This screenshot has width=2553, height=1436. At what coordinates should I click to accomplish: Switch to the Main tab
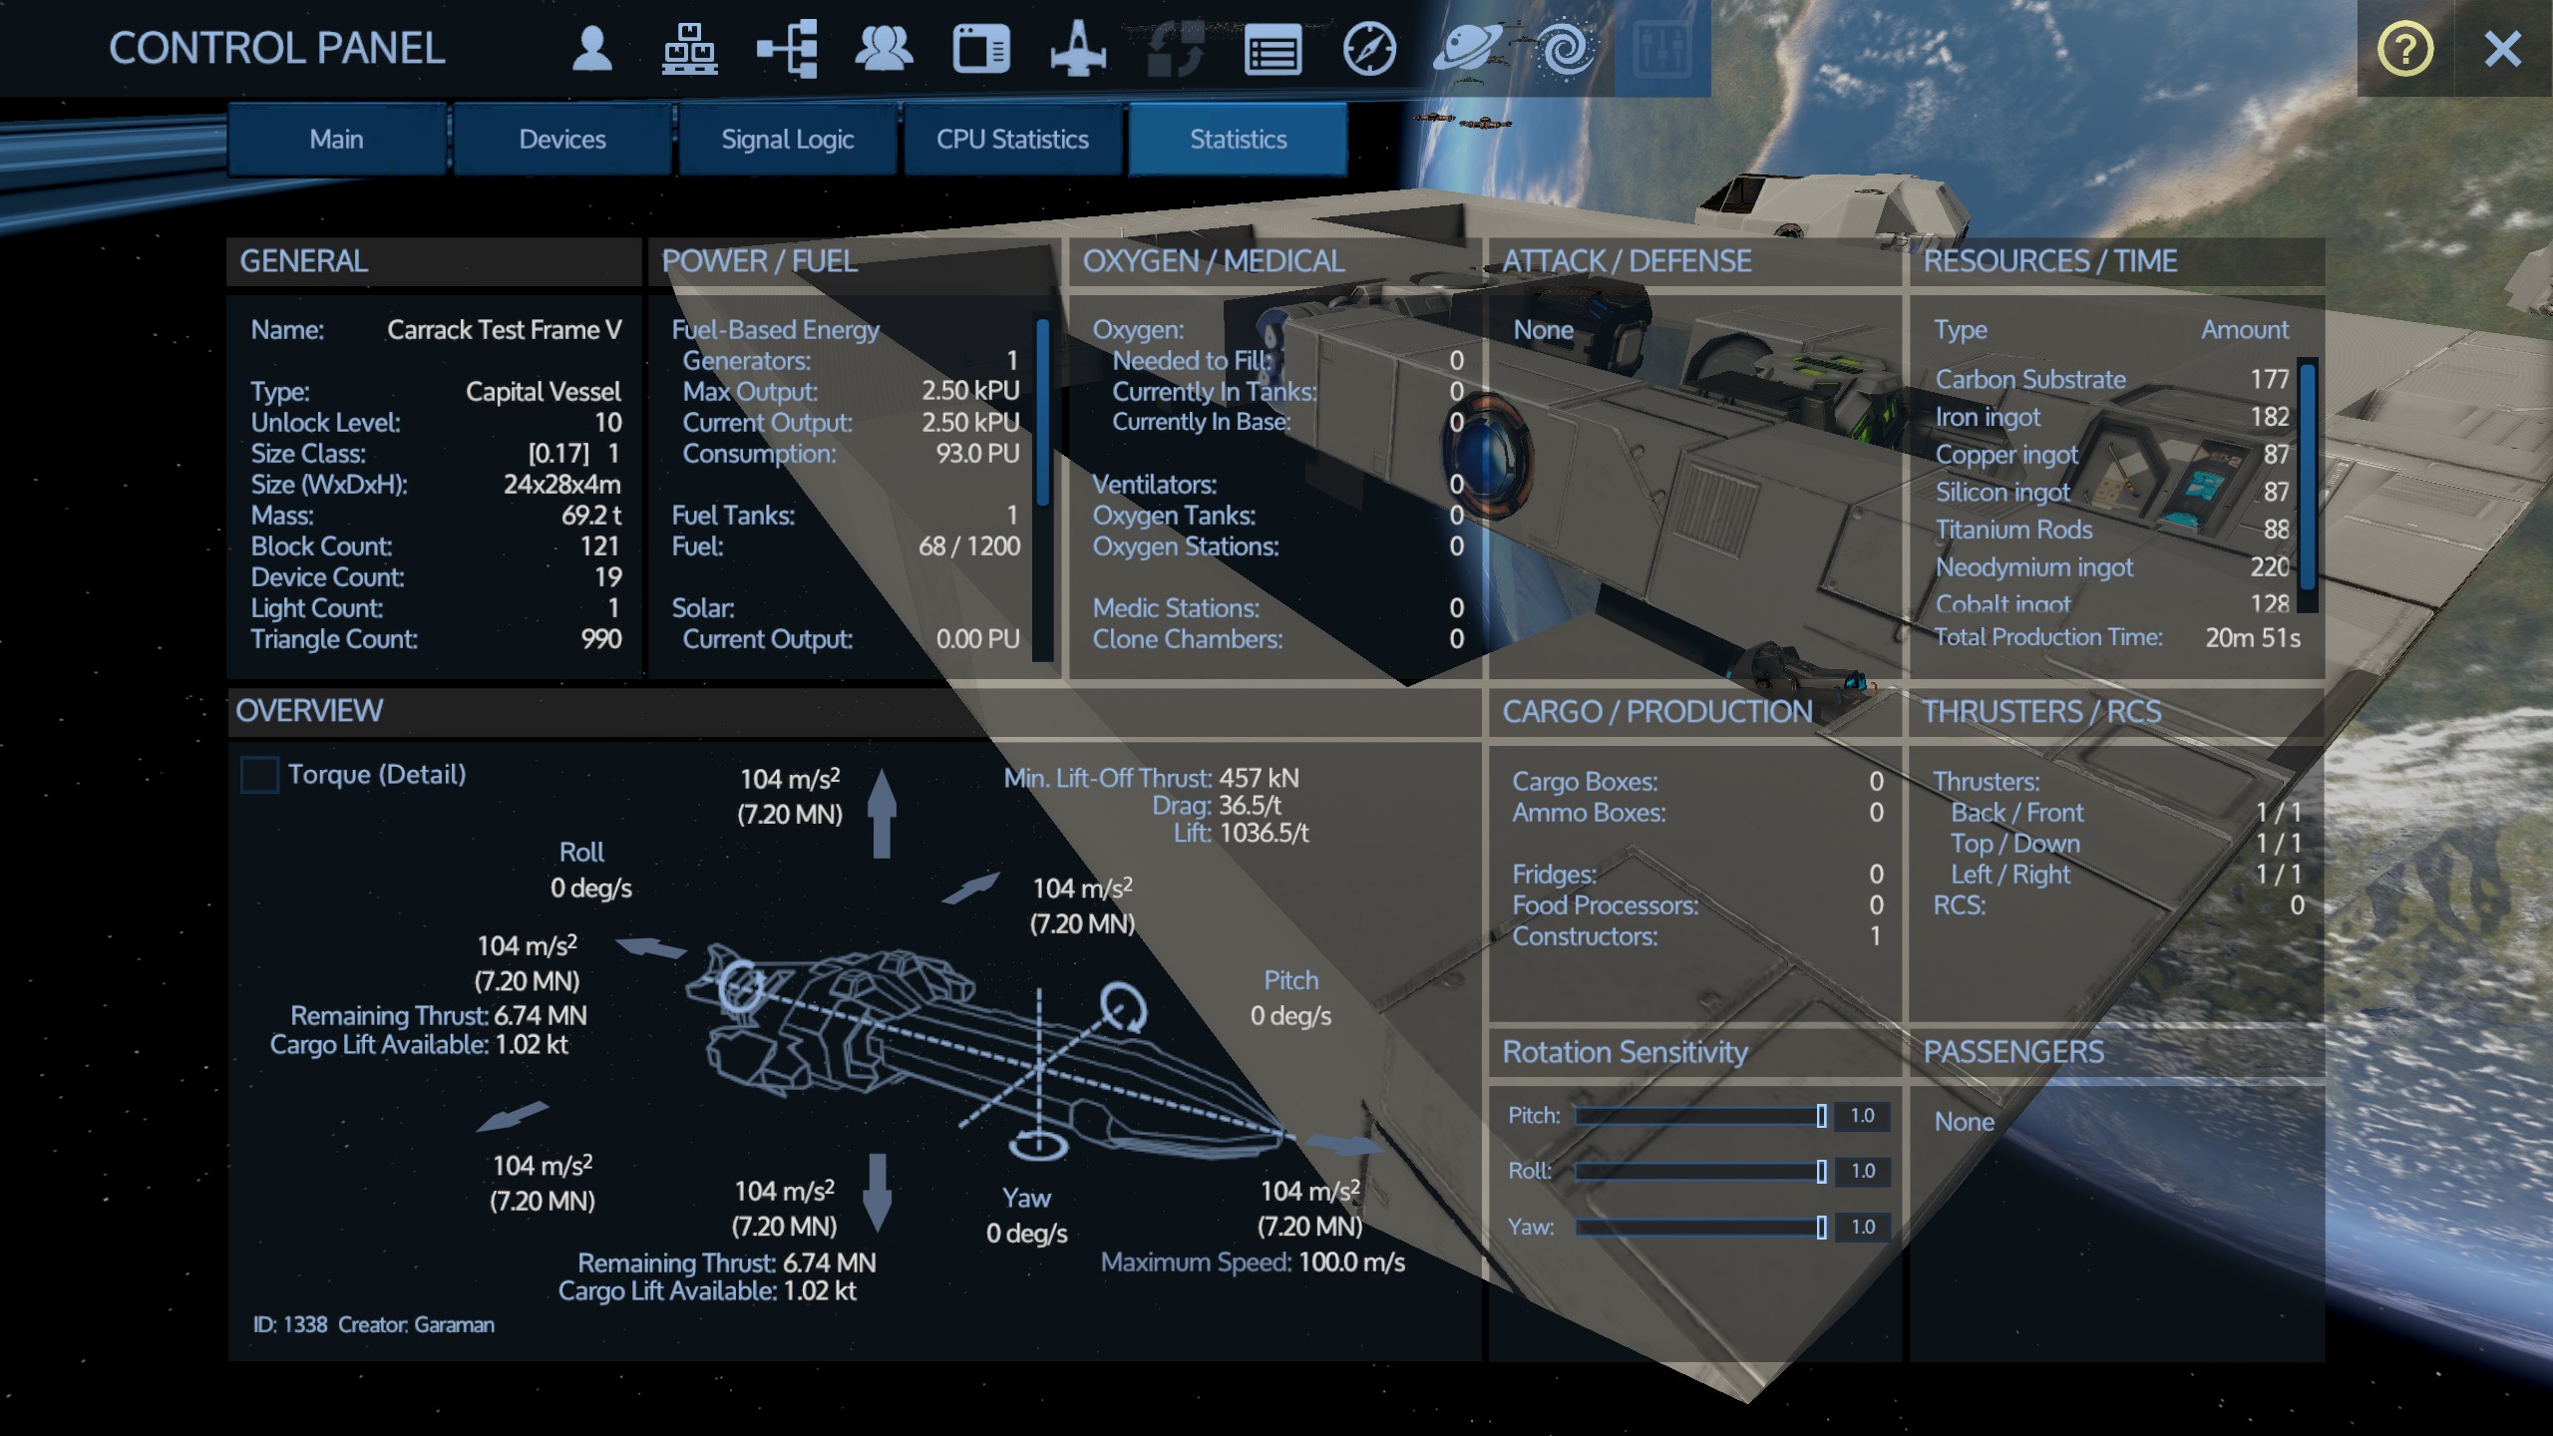click(x=336, y=139)
